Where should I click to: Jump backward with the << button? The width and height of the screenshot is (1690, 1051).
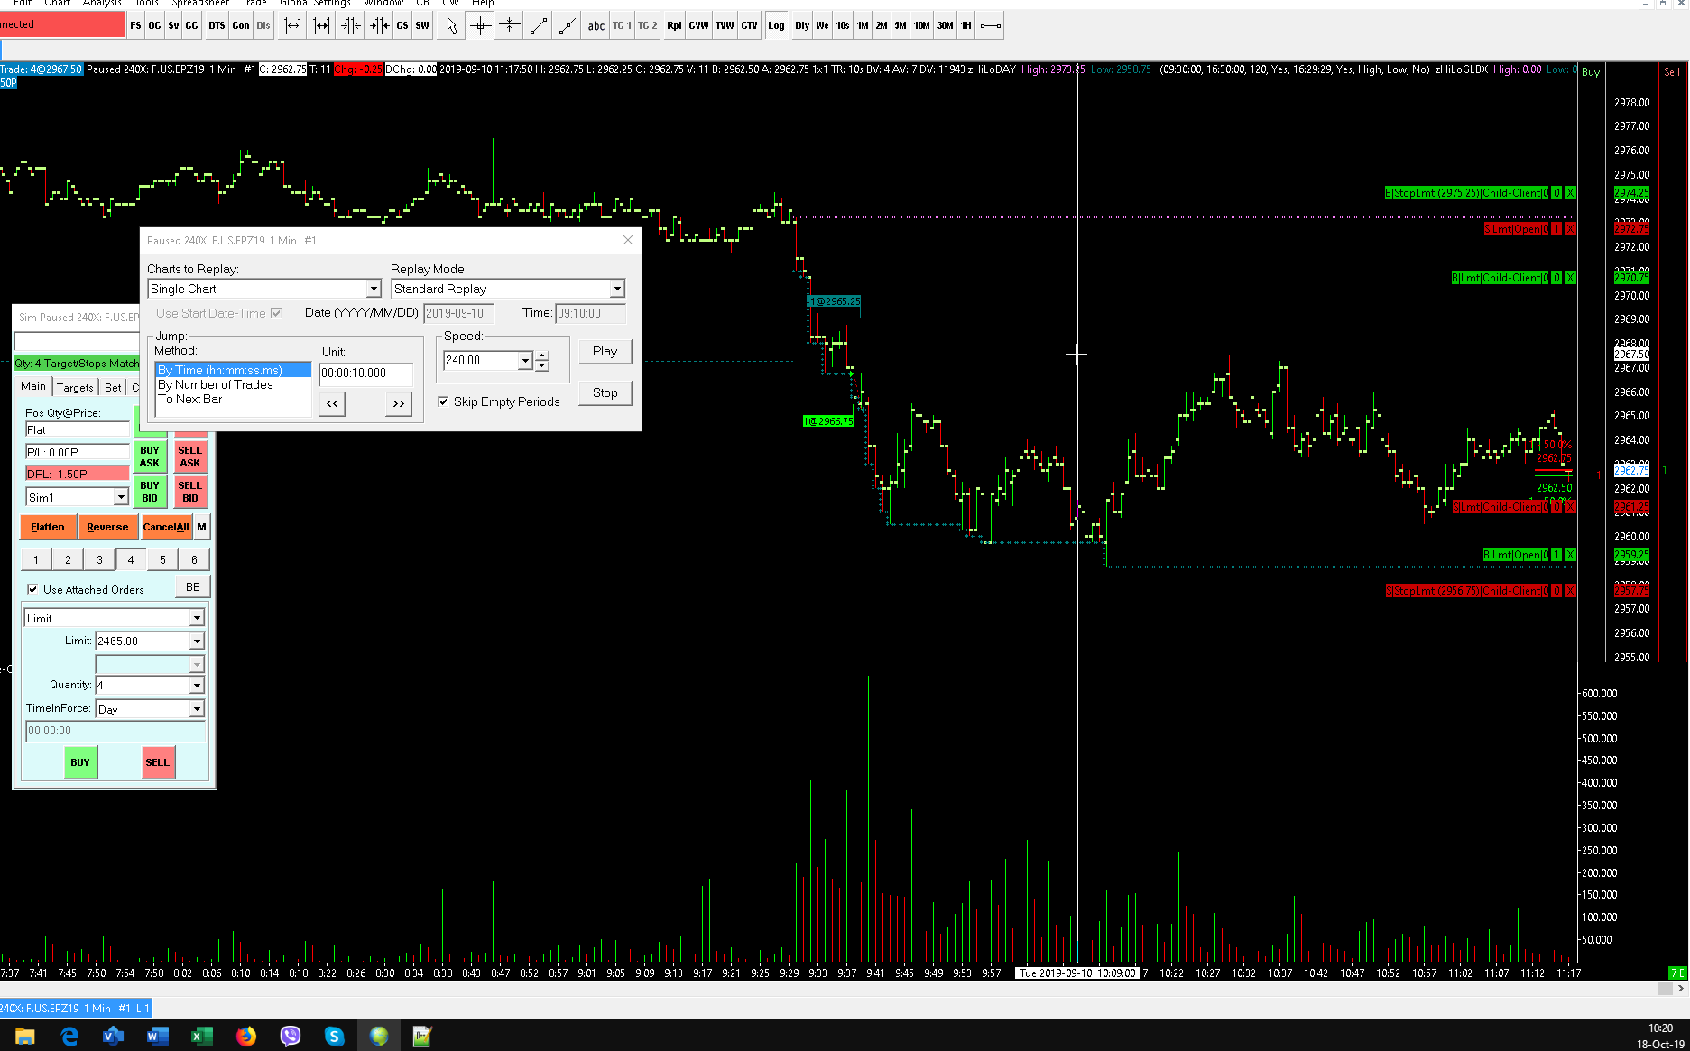tap(332, 404)
